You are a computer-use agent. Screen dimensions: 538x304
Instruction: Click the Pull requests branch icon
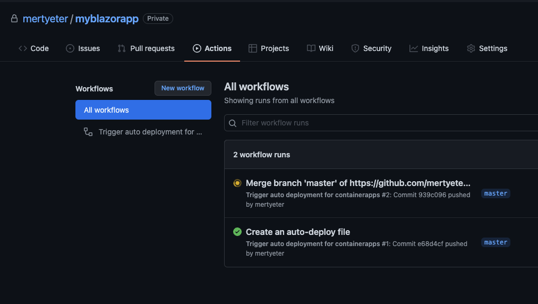pyautogui.click(x=122, y=48)
